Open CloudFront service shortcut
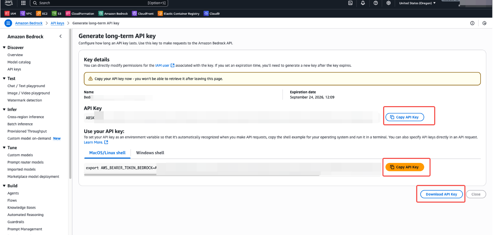 [x=143, y=14]
